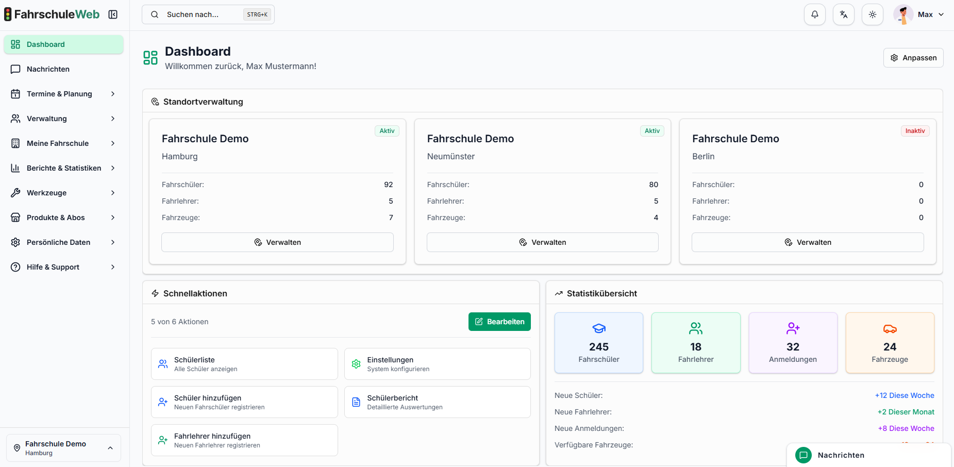Click the Einstellungen gear icon in Schnellaktionen

(356, 363)
